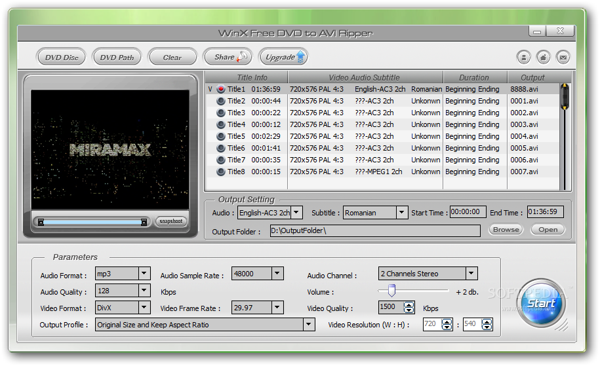
Task: Click the Duration column header
Action: pyautogui.click(x=475, y=77)
